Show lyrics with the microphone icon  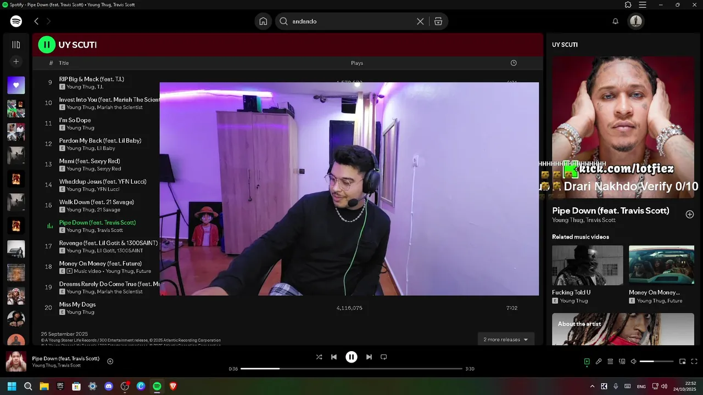click(x=599, y=362)
